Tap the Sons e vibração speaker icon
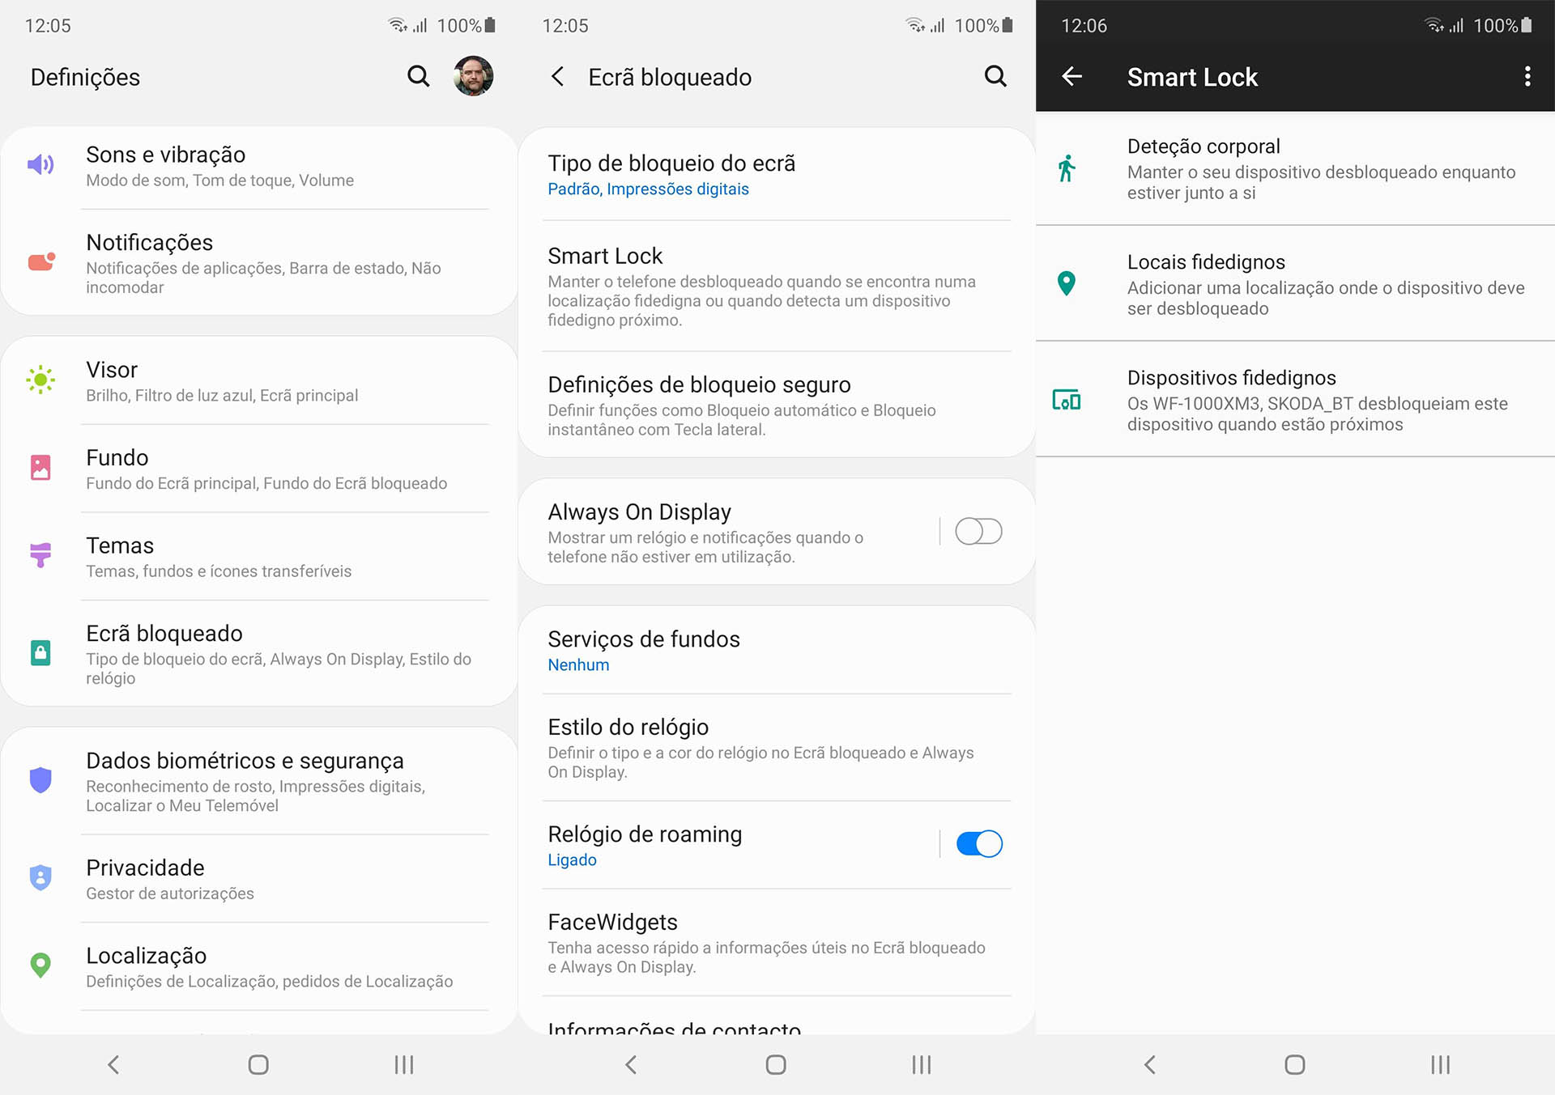This screenshot has width=1555, height=1095. (x=40, y=165)
